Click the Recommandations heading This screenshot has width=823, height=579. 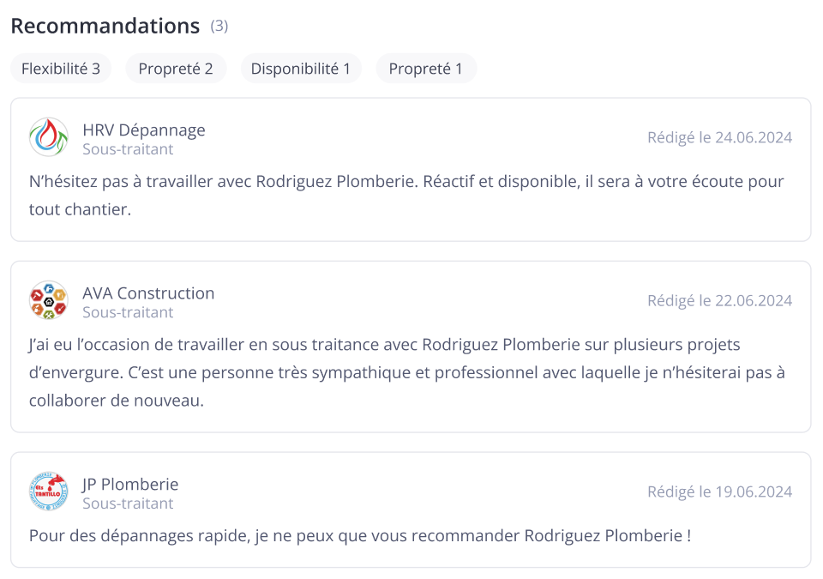click(x=105, y=26)
